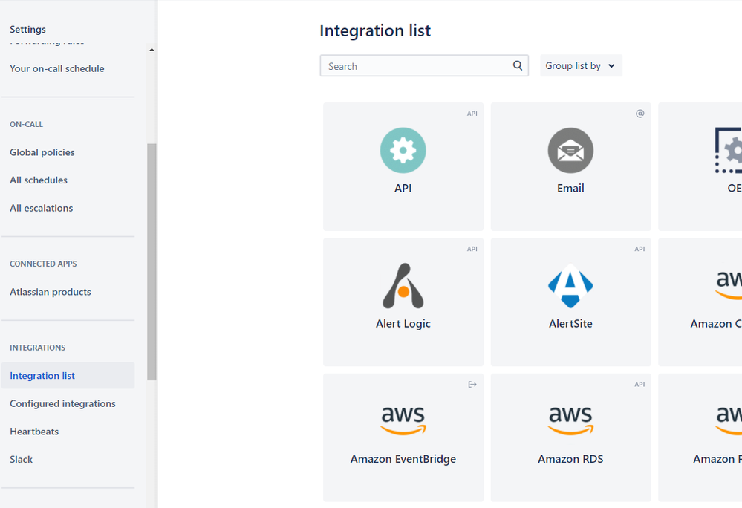The image size is (742, 508).
Task: Click the Email envelope icon
Action: (x=570, y=151)
